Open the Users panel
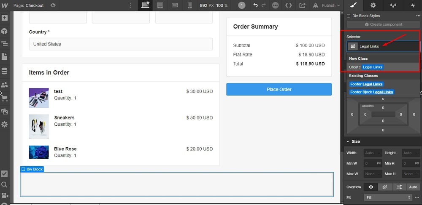422x205 pixels. click(x=5, y=85)
